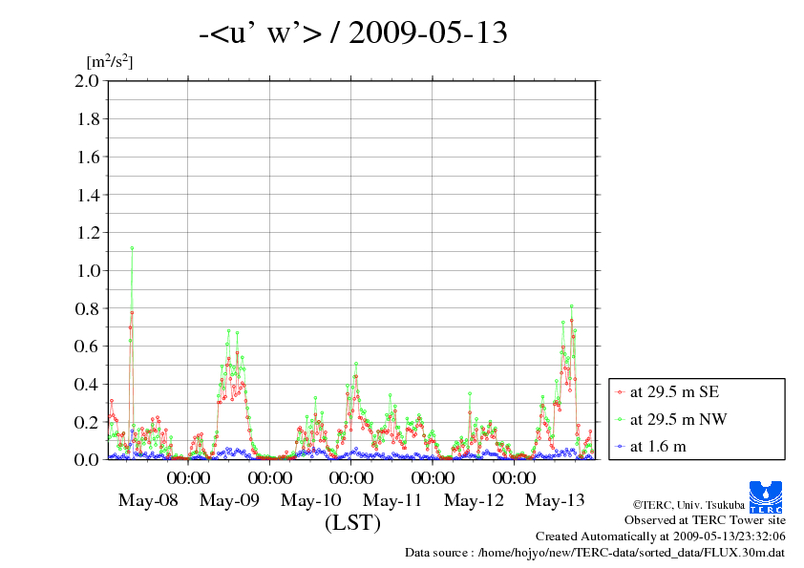Click the green peak data point near 1.1
The height and width of the screenshot is (568, 804).
[132, 248]
